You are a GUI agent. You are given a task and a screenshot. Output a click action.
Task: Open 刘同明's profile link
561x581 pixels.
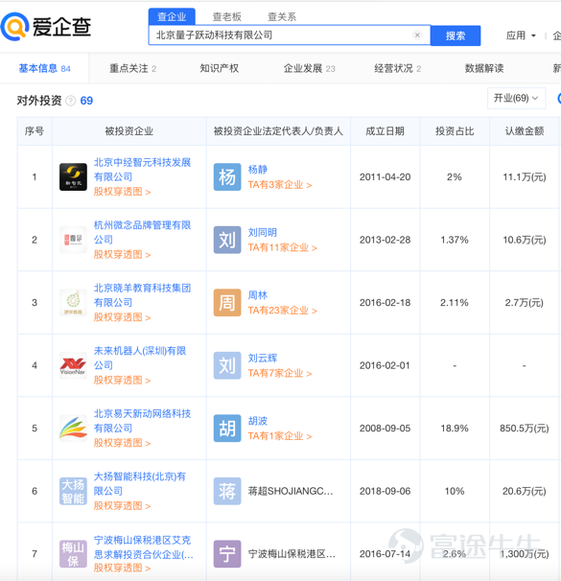pos(263,233)
